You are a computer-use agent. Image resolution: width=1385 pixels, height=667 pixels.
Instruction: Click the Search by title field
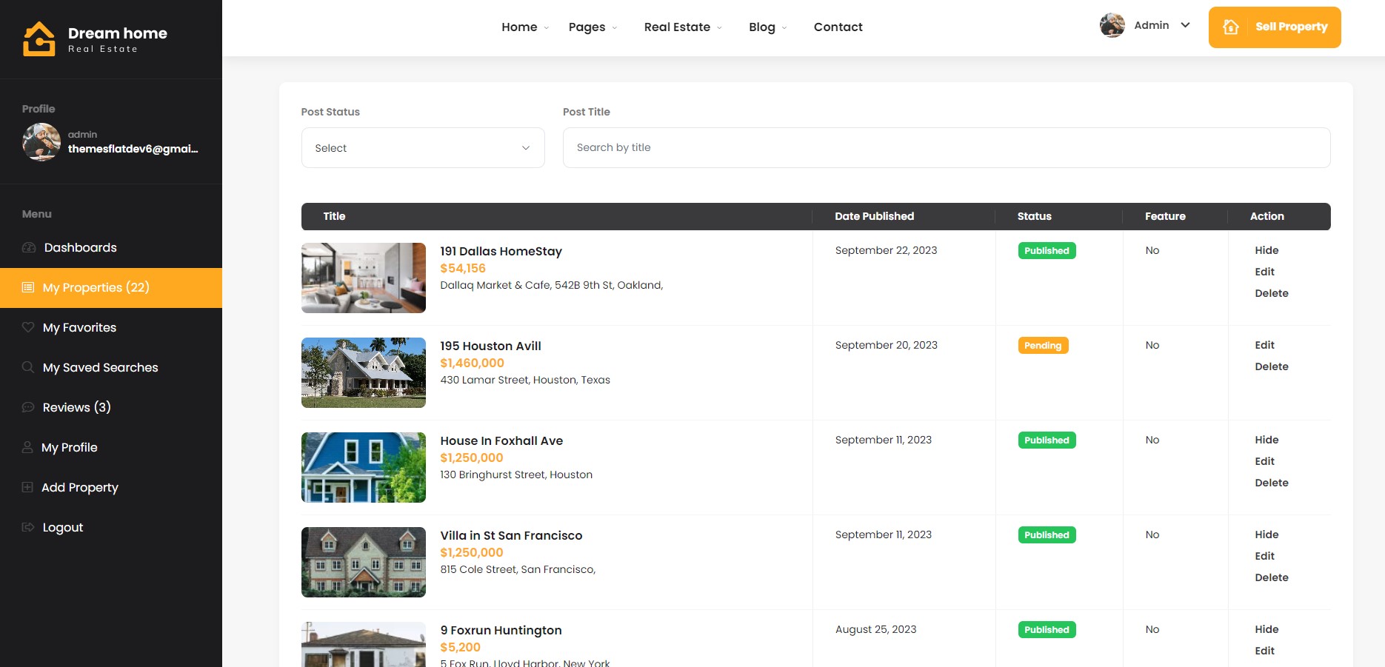[947, 147]
